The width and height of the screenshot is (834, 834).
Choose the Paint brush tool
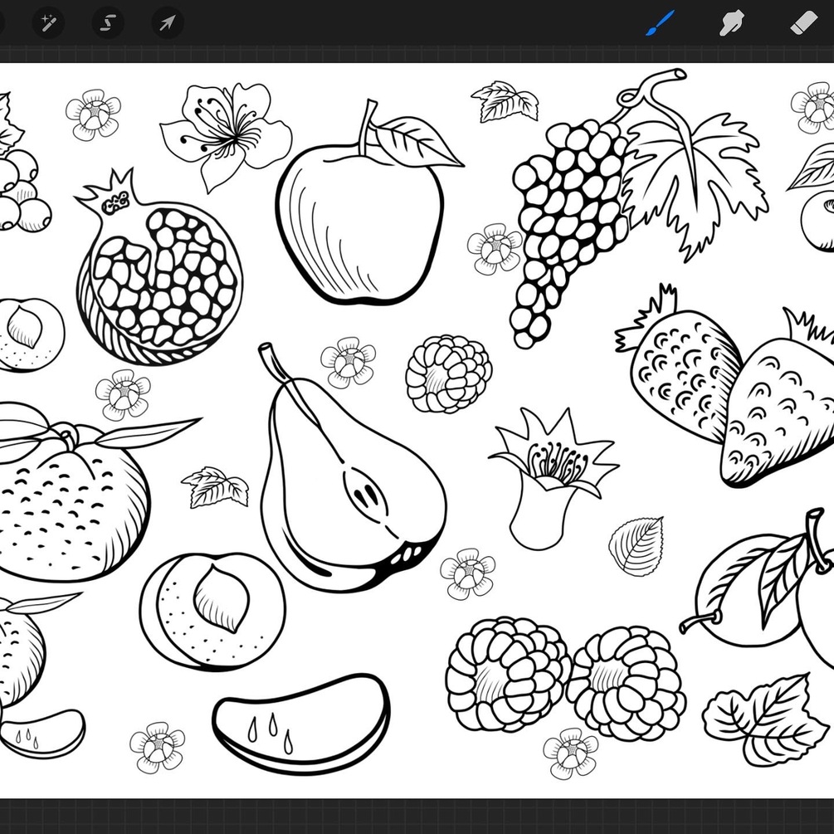[x=660, y=23]
